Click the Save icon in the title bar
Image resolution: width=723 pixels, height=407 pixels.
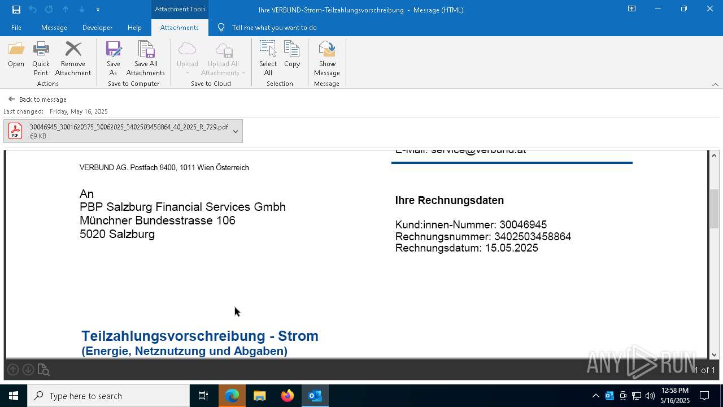16,9
